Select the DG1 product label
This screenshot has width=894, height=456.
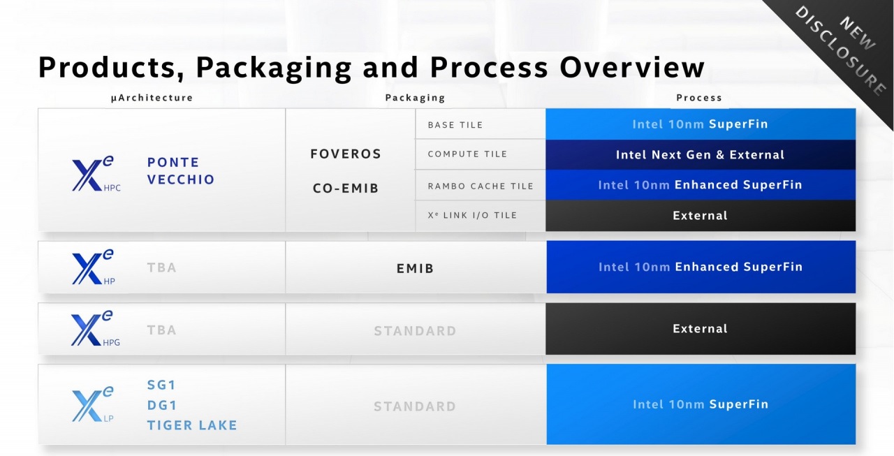(x=162, y=405)
